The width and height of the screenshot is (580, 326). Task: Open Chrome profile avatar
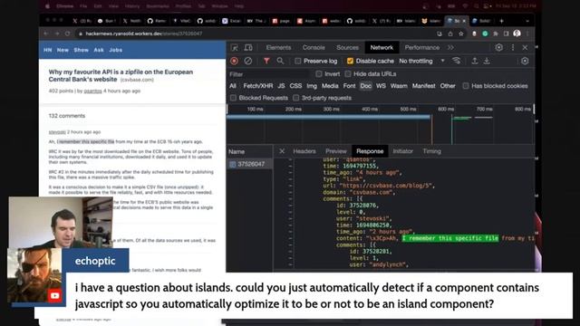pos(517,34)
